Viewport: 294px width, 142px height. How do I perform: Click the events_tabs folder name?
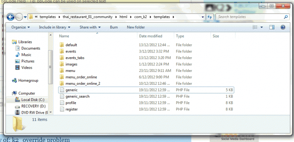75,58
